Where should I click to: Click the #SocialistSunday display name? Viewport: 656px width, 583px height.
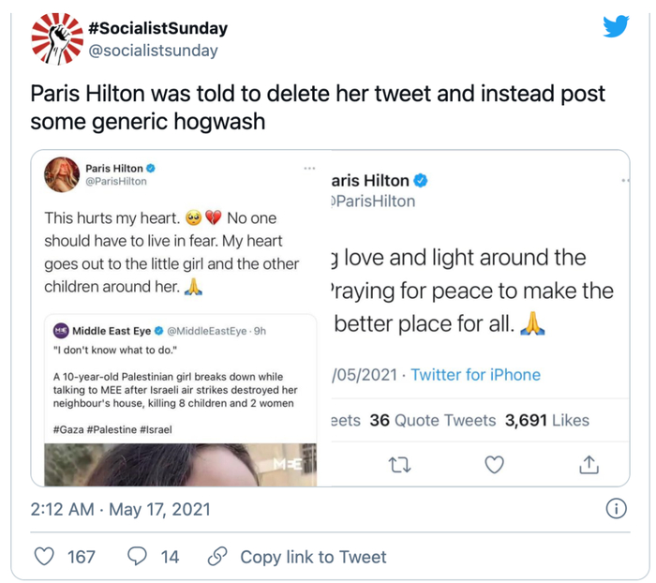[157, 28]
